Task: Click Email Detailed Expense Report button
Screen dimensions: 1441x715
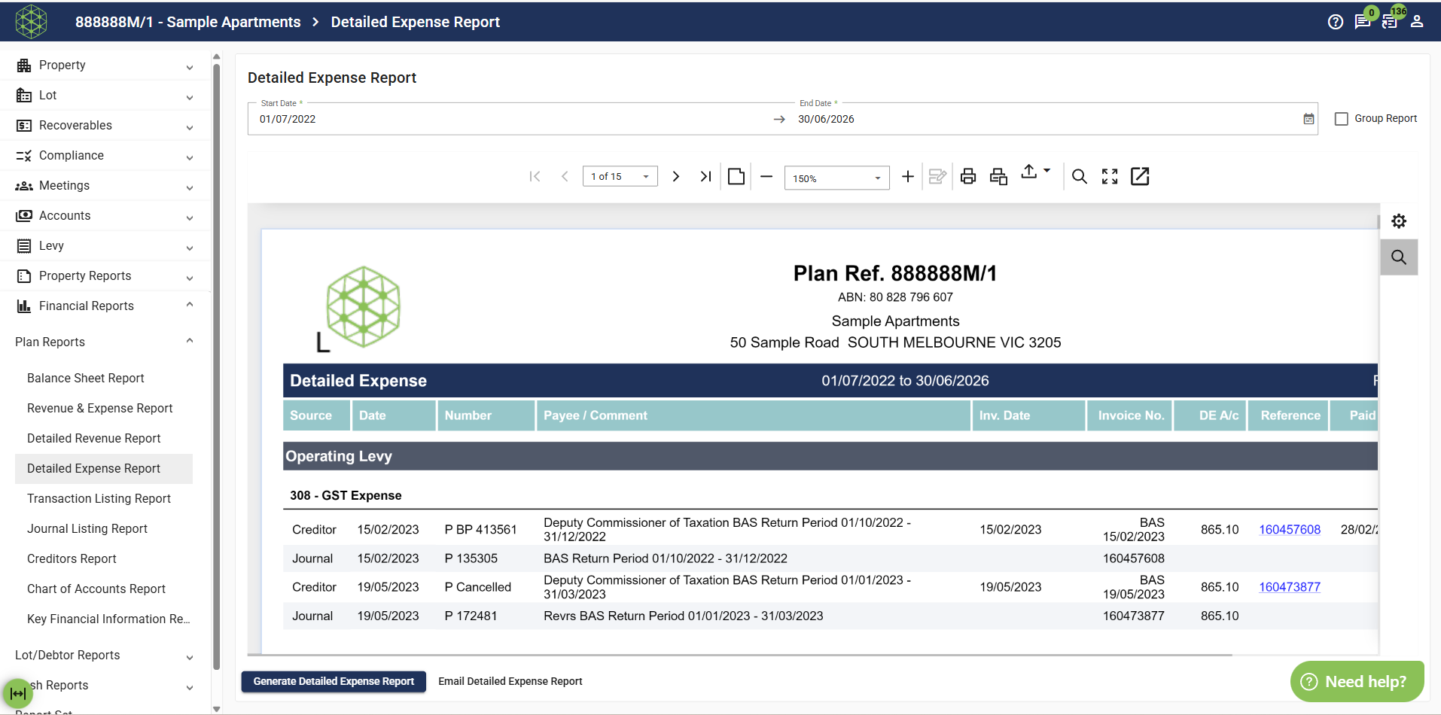Action: click(510, 681)
